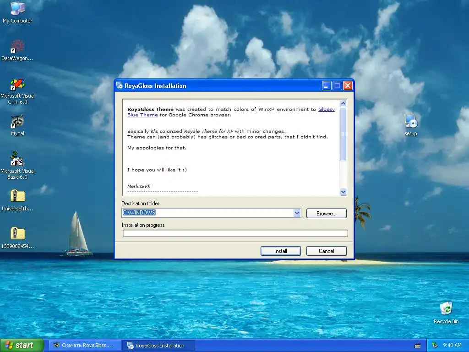Viewport: 469px width, 352px height.
Task: Click the description scrollbar up arrow
Action: pos(344,103)
